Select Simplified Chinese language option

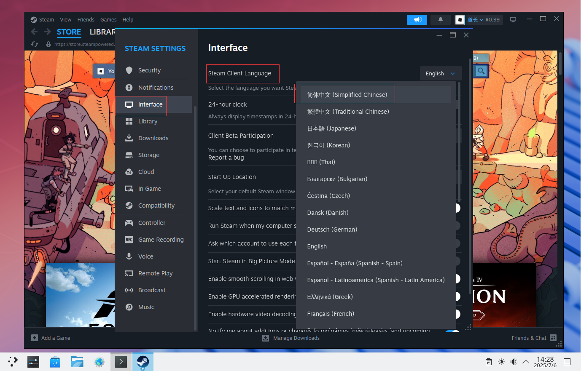pyautogui.click(x=376, y=95)
